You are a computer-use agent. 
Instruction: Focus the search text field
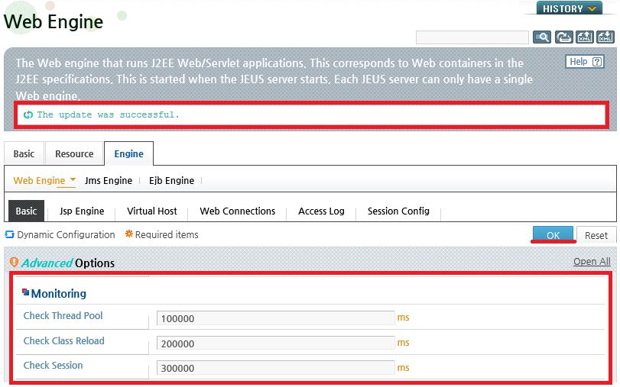[472, 37]
